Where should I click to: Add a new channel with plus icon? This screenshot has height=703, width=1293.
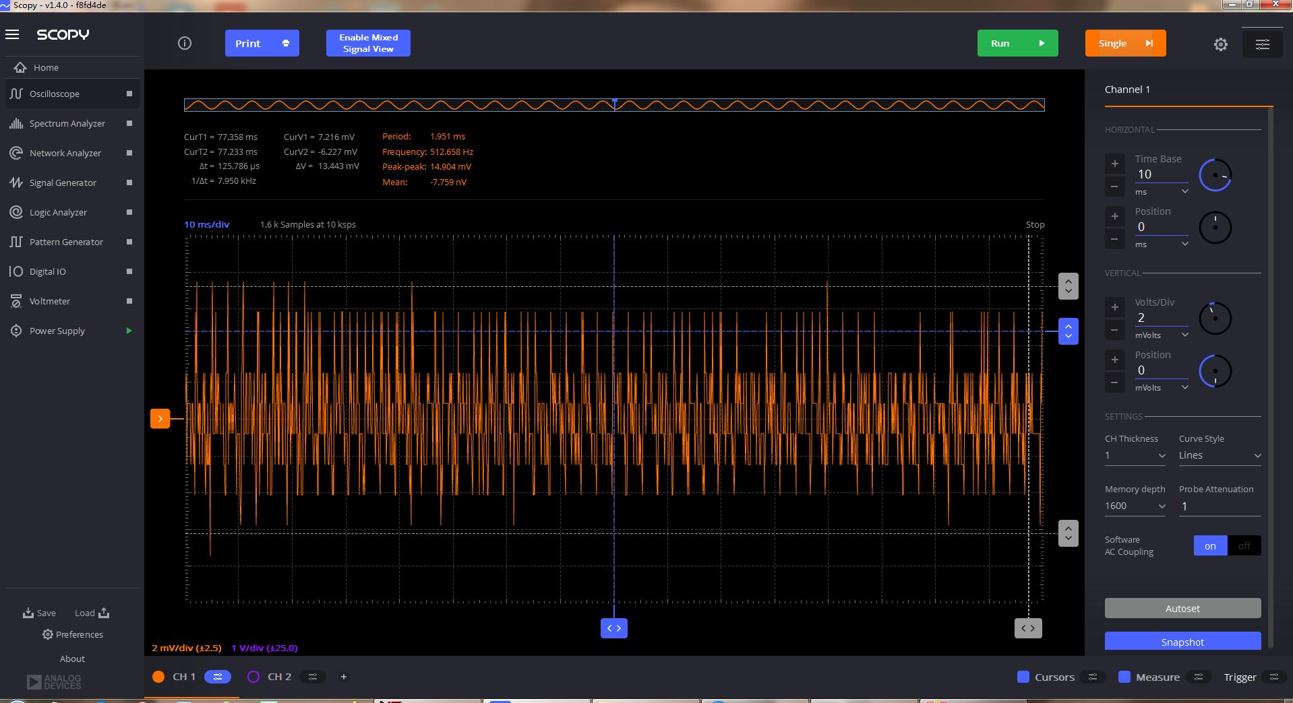point(343,677)
